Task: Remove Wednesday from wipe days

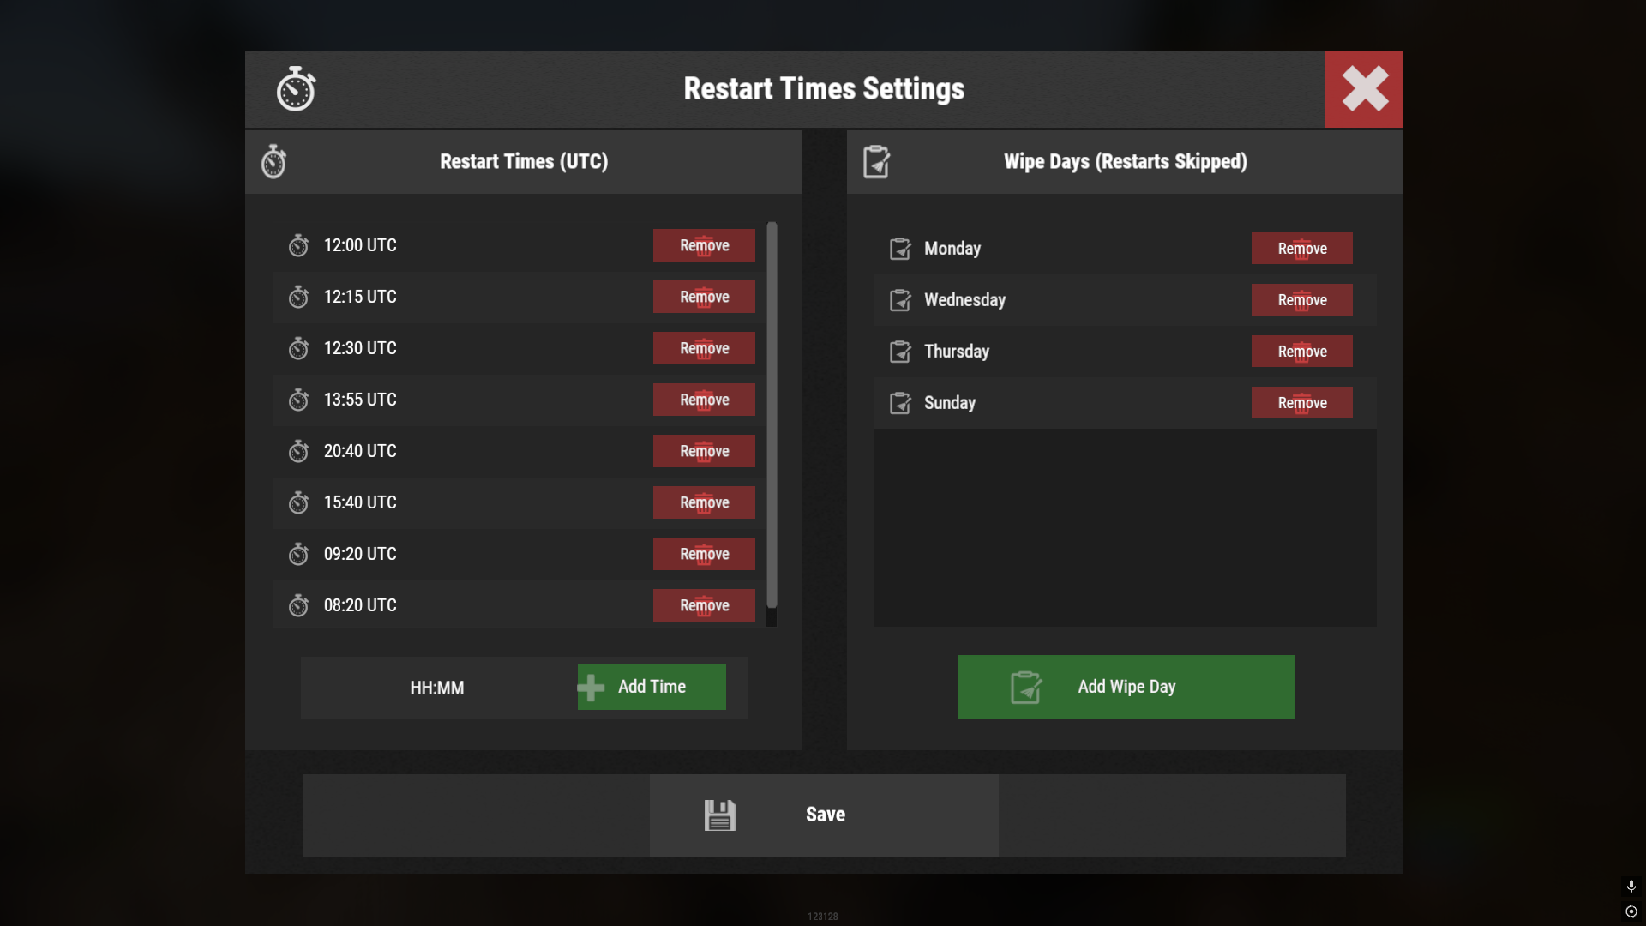Action: [1301, 300]
